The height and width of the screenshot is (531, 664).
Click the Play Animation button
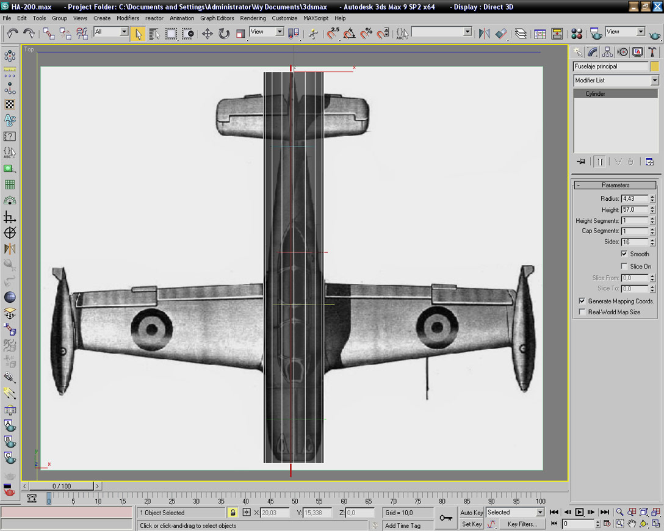point(579,512)
